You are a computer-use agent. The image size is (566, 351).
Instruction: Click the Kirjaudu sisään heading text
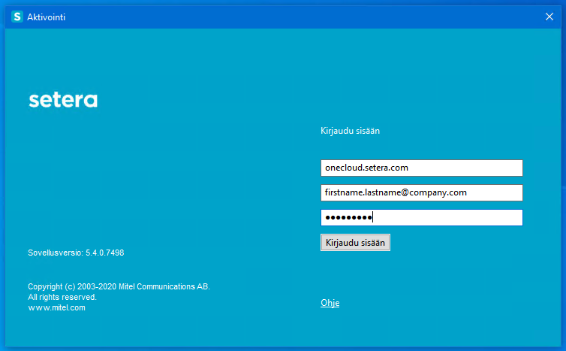pos(350,131)
